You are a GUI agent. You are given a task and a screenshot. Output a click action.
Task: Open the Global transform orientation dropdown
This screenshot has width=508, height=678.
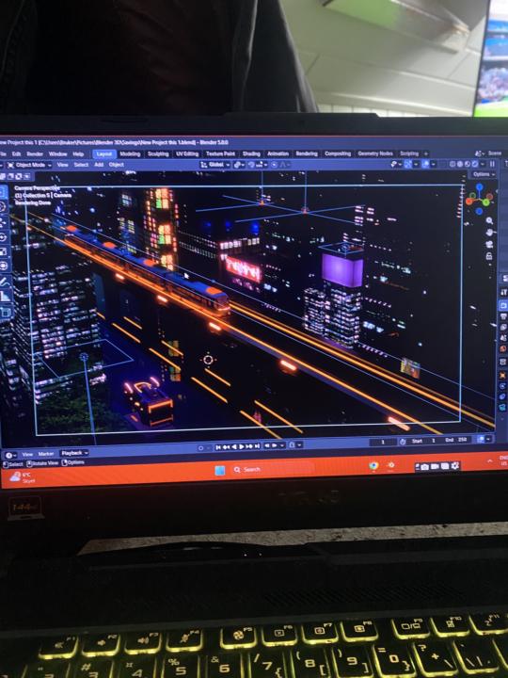[215, 165]
